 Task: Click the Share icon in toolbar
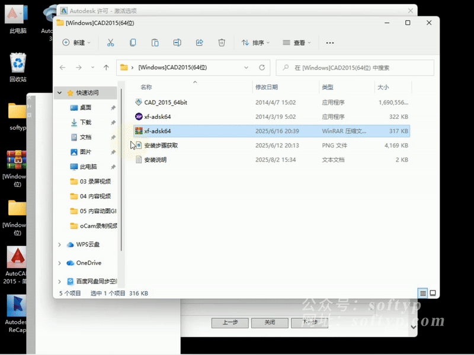(x=200, y=43)
